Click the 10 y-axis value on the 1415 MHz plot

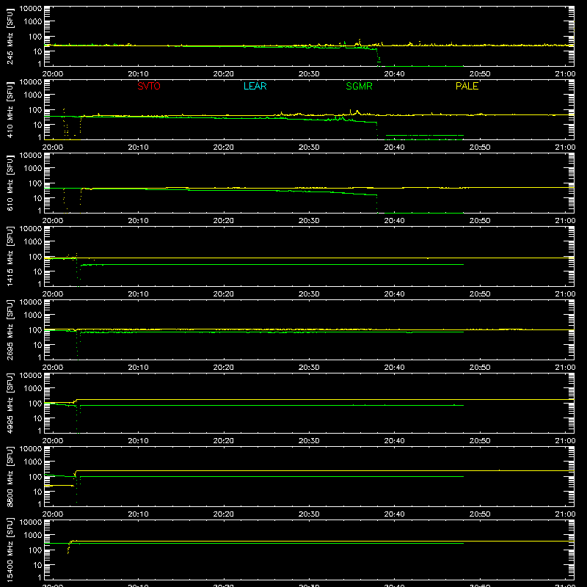click(x=37, y=271)
